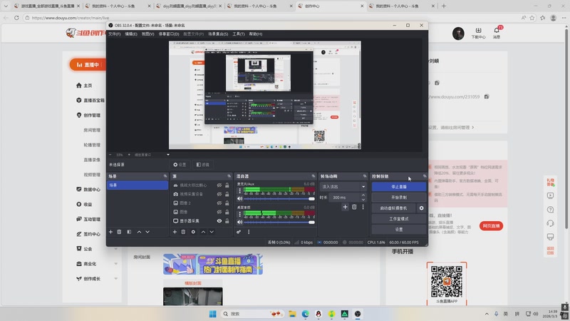
Task: Adjust the 桌面音频 volume slider
Action: [x=279, y=222]
